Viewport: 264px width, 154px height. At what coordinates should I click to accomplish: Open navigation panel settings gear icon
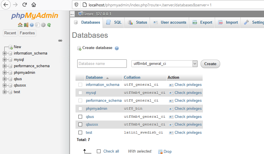tap(43, 25)
